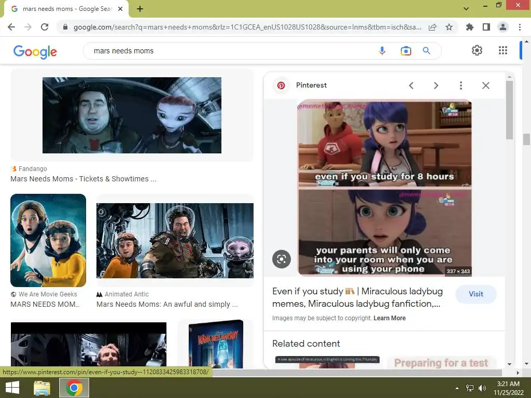This screenshot has height=398, width=531.
Task: Open the DVD cover thumbnail
Action: click(x=216, y=345)
